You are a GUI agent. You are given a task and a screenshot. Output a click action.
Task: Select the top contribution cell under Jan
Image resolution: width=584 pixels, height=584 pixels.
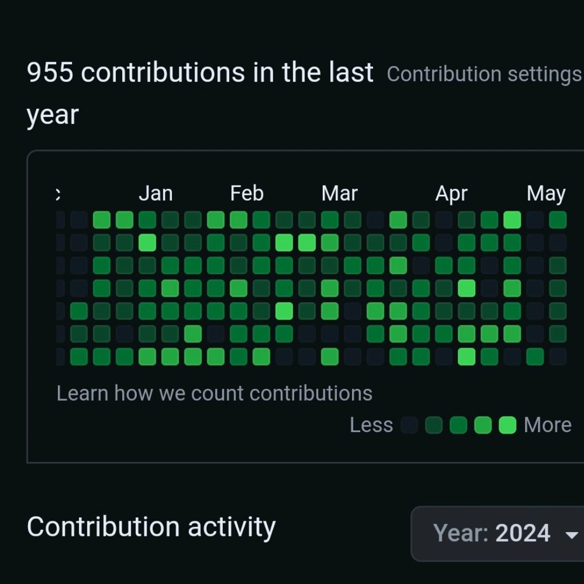148,220
